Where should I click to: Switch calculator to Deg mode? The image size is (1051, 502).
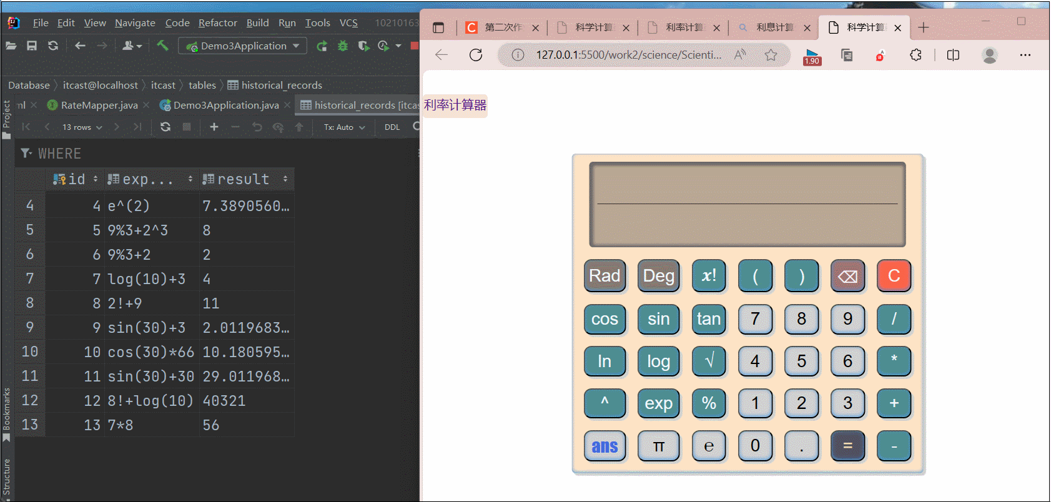click(658, 276)
